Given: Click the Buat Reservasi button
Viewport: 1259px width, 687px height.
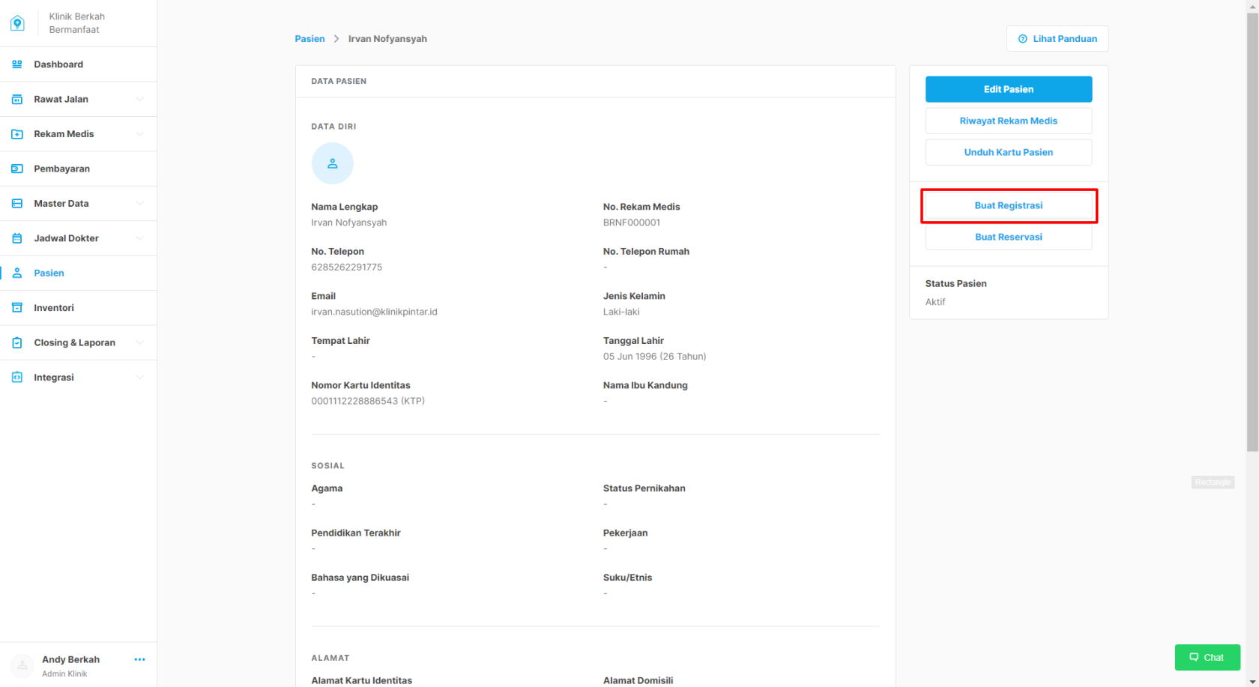Looking at the screenshot, I should [x=1009, y=237].
